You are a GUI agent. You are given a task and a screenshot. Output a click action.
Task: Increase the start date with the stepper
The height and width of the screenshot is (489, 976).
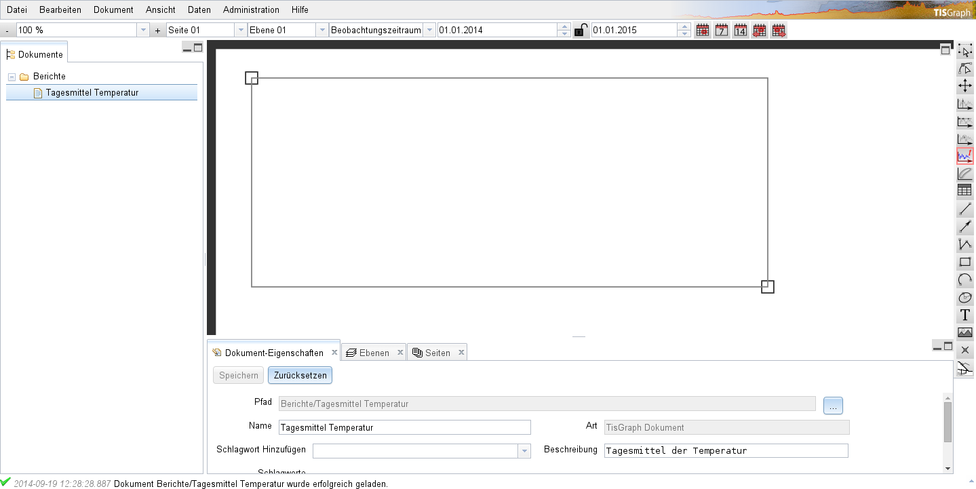[564, 26]
